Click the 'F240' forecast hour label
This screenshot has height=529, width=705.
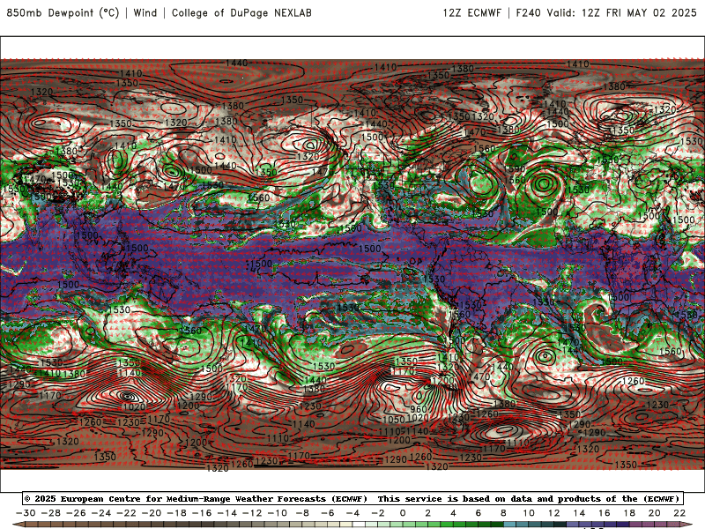[528, 12]
